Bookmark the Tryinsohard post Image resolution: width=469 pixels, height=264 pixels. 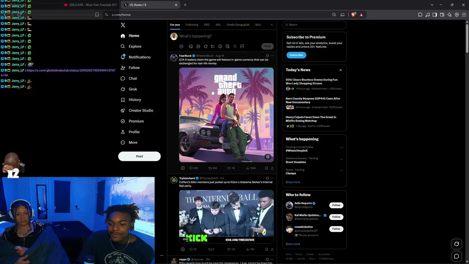266,249
